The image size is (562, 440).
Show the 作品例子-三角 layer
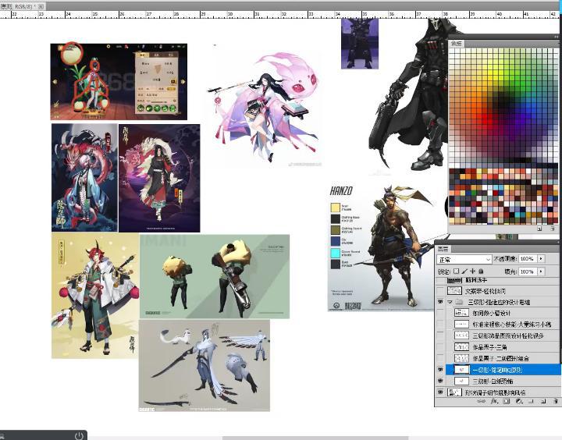[440, 347]
